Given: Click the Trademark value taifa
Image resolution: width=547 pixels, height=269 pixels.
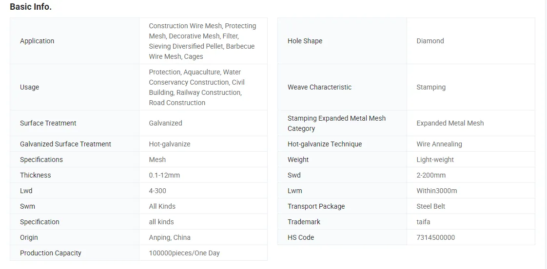Looking at the screenshot, I should point(423,222).
